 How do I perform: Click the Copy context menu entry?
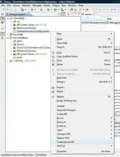pyautogui.click(x=82, y=53)
